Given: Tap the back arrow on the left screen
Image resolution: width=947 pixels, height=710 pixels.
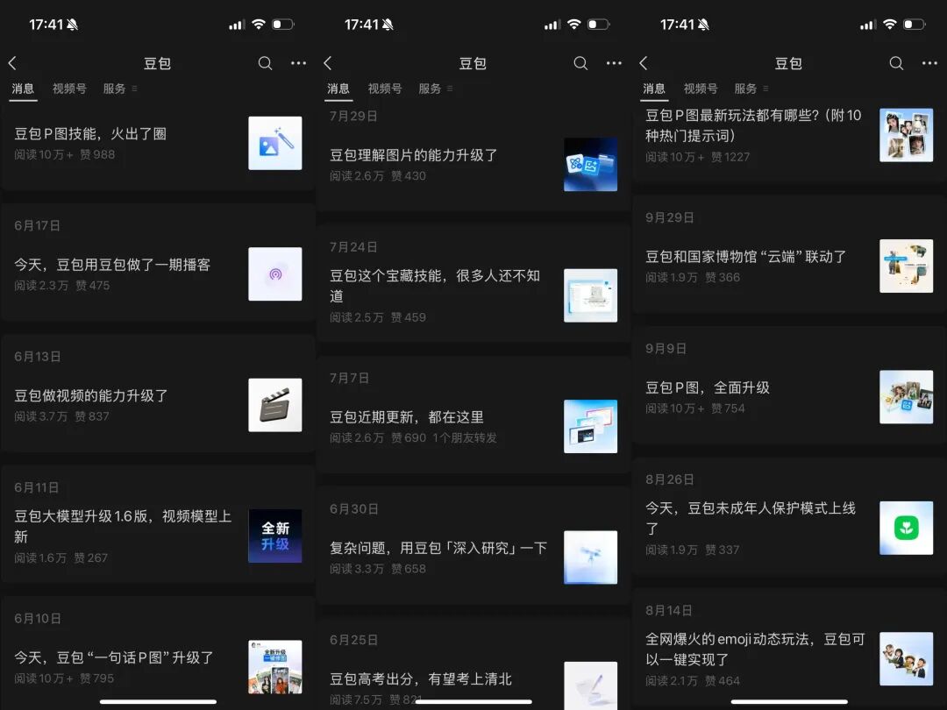Looking at the screenshot, I should click(13, 63).
